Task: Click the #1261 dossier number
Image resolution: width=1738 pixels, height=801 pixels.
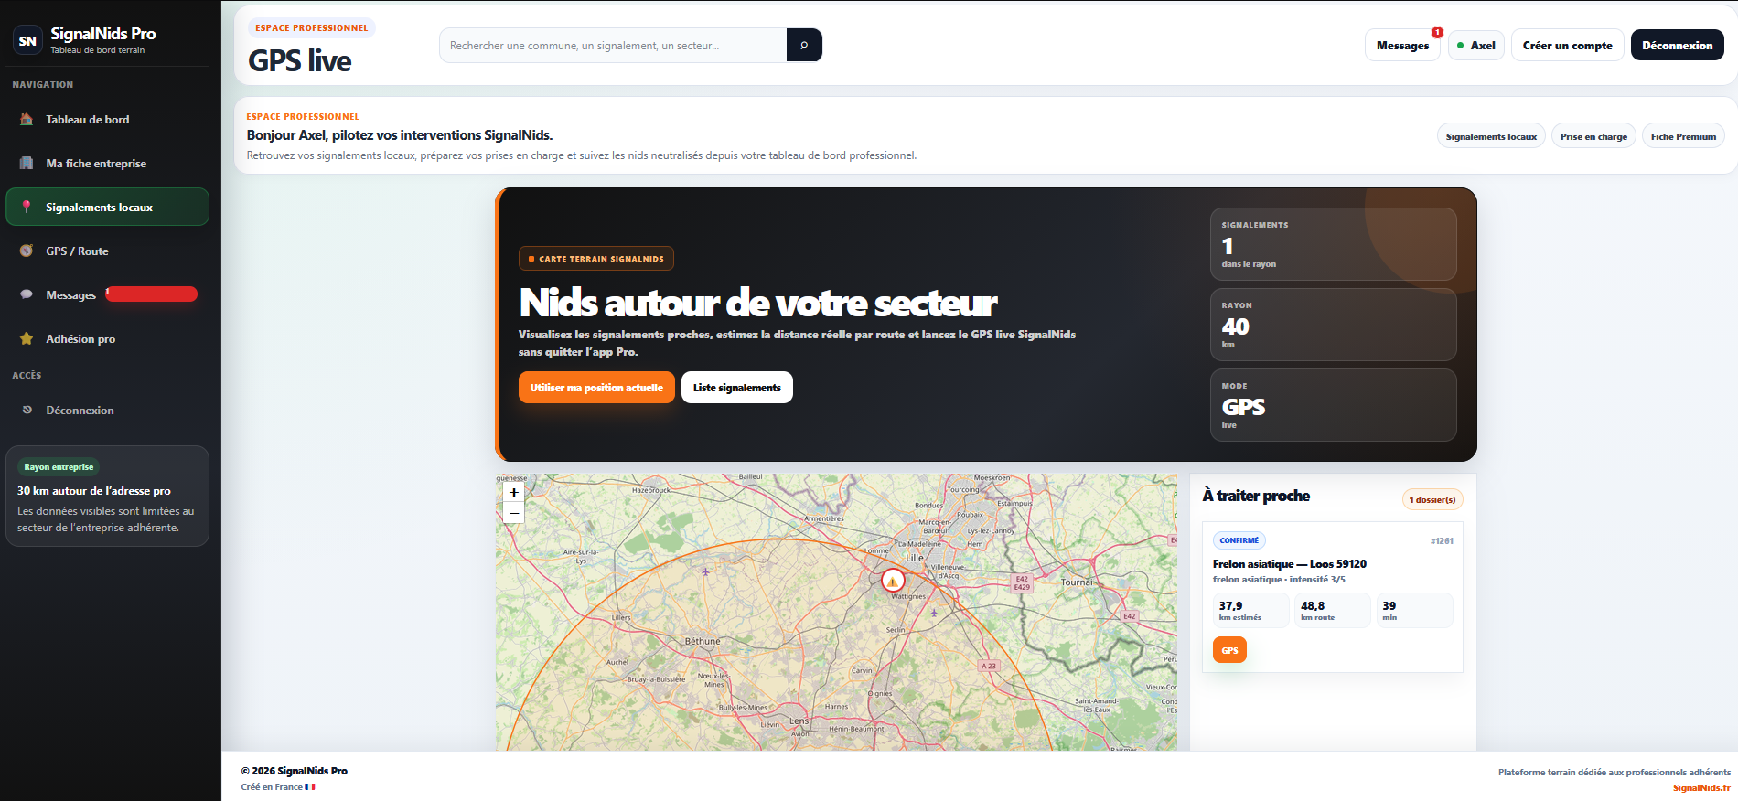Action: (1442, 541)
